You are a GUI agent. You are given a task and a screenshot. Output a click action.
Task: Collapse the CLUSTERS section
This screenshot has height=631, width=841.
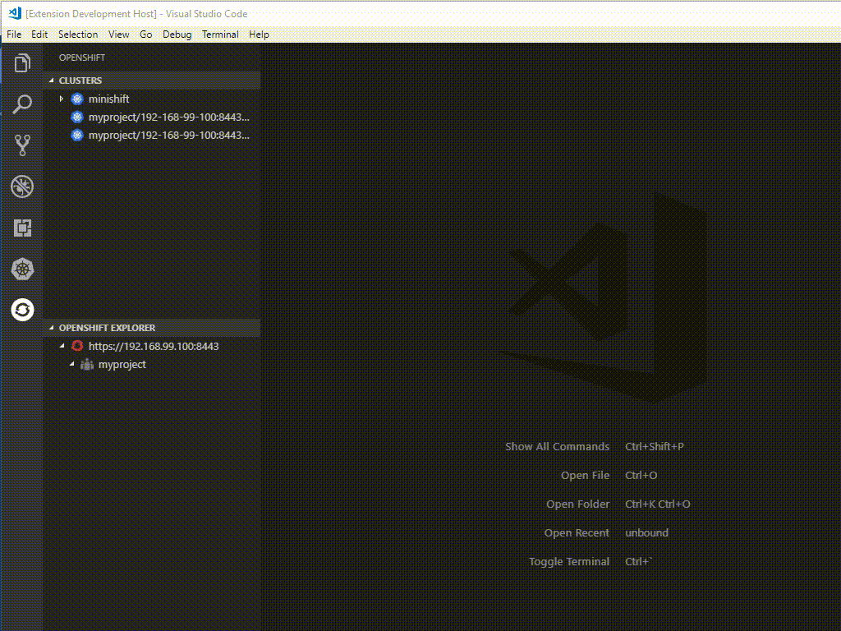click(x=53, y=81)
